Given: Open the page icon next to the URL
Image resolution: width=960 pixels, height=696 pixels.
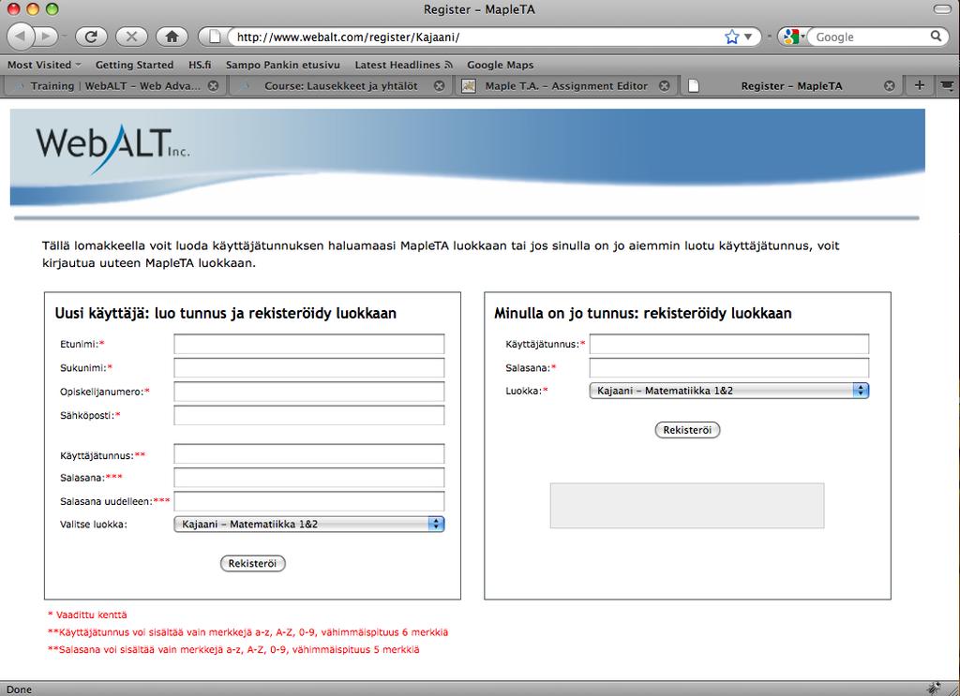Looking at the screenshot, I should point(215,37).
